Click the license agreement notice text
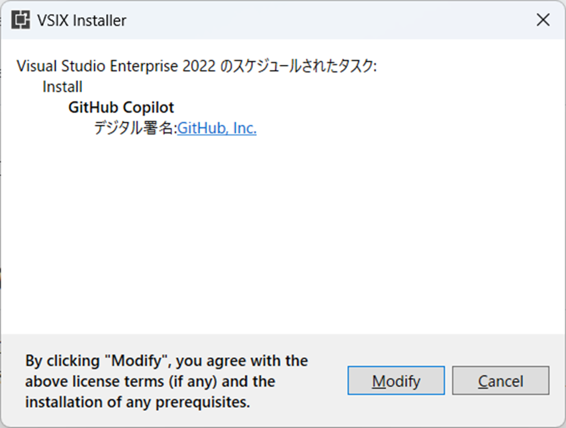The height and width of the screenshot is (428, 566). pyautogui.click(x=166, y=381)
